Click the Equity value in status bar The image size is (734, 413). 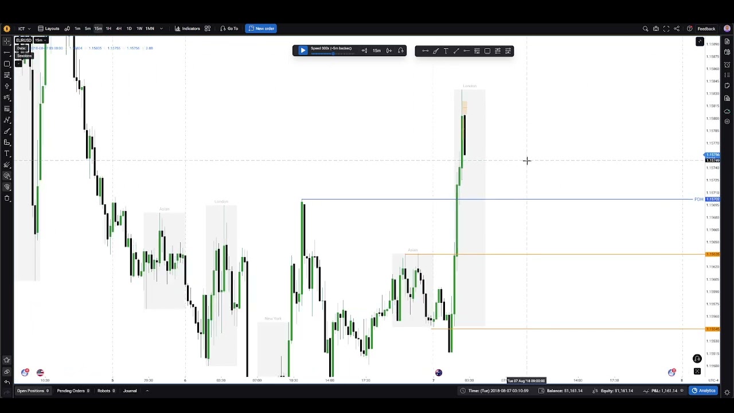pyautogui.click(x=616, y=391)
